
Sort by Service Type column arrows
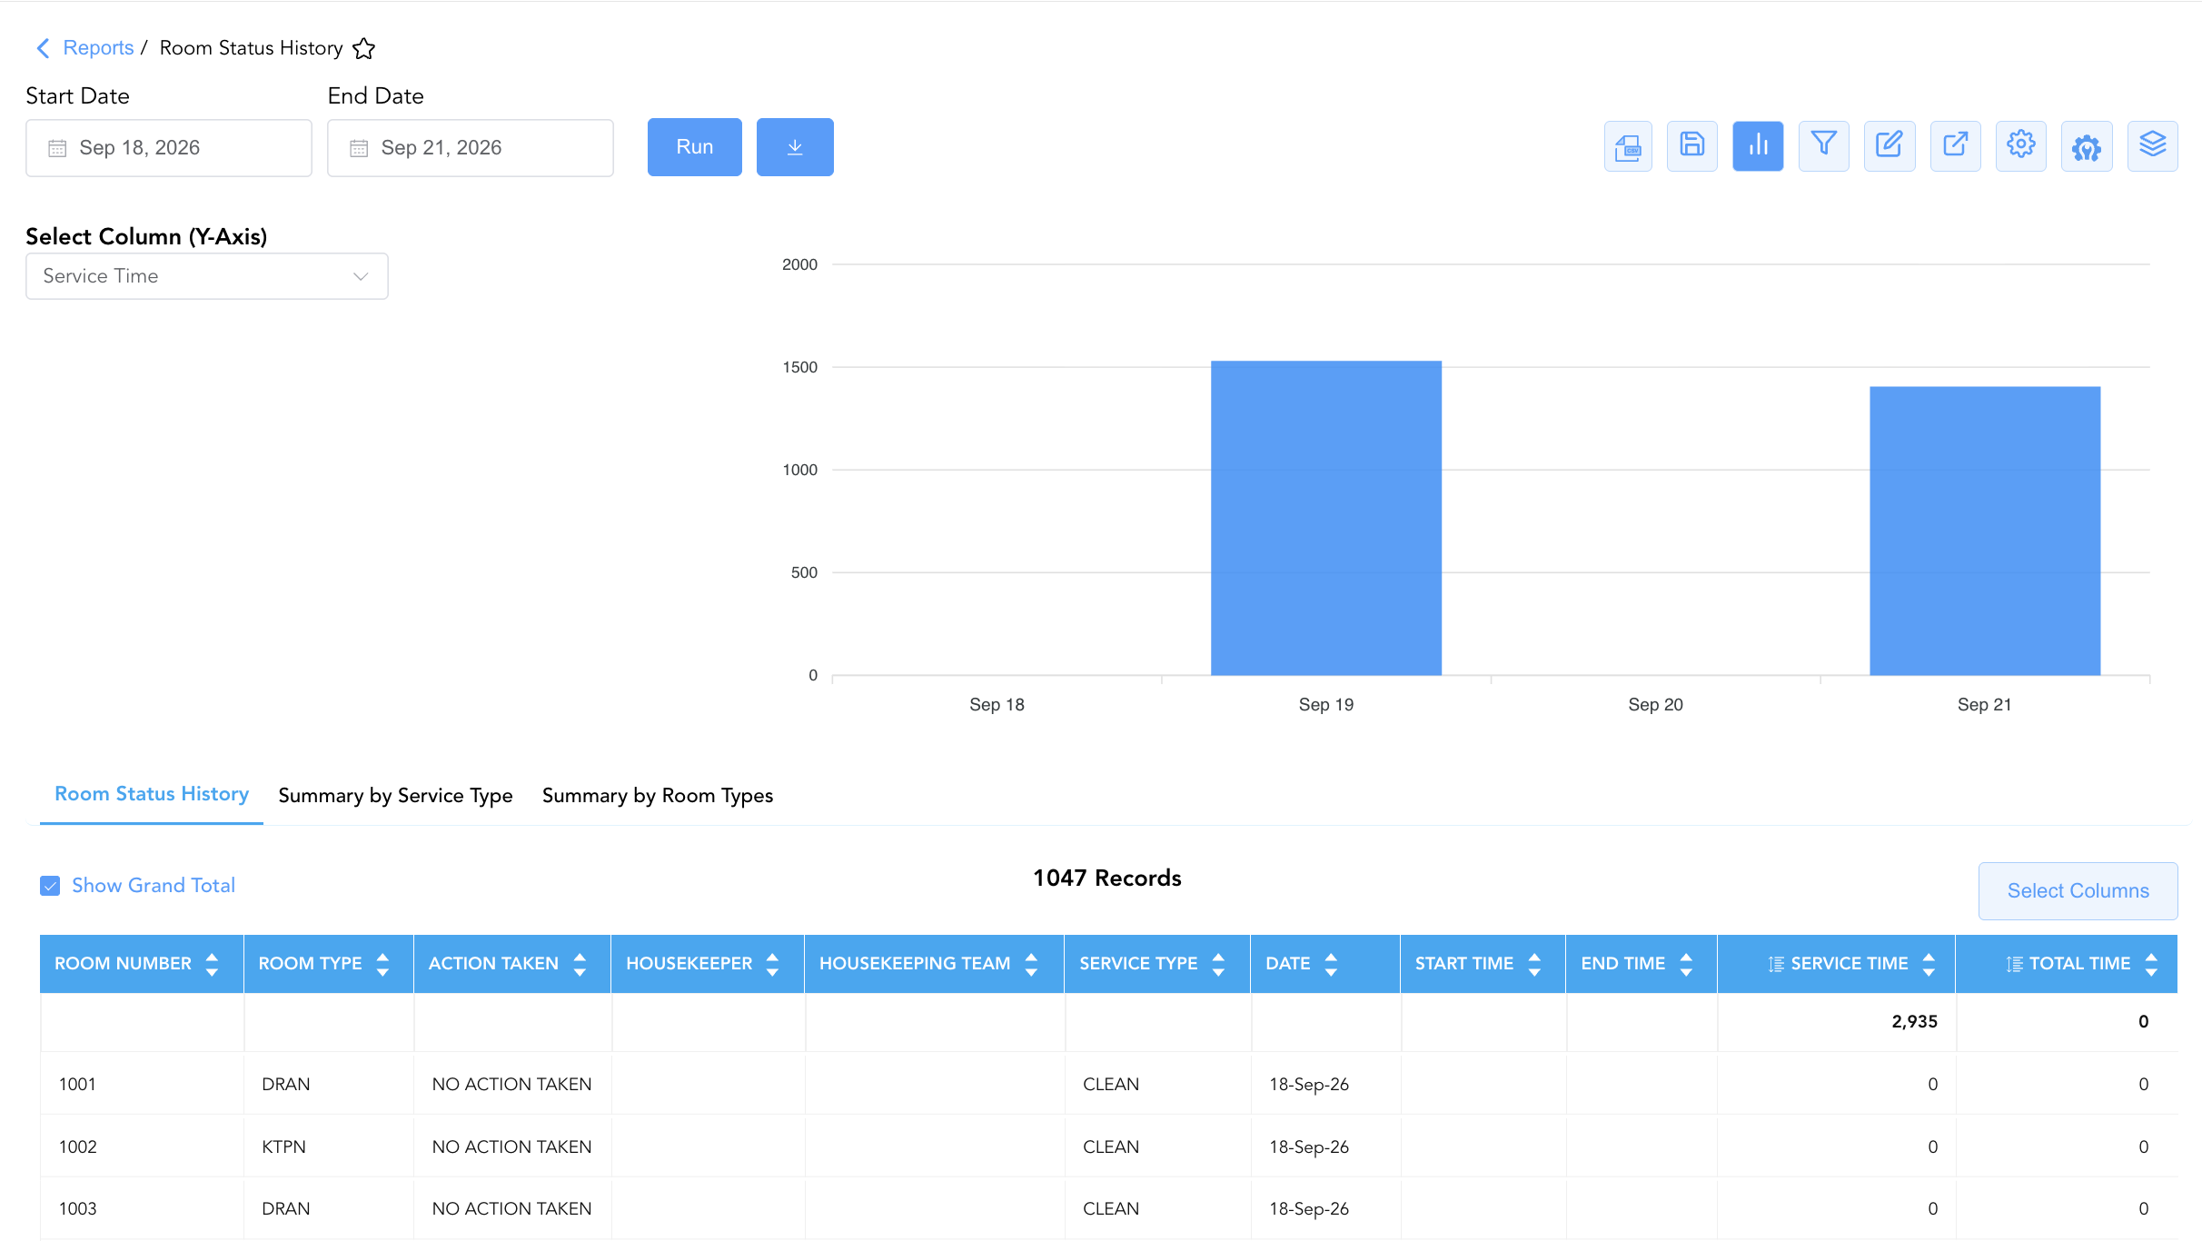tap(1218, 964)
